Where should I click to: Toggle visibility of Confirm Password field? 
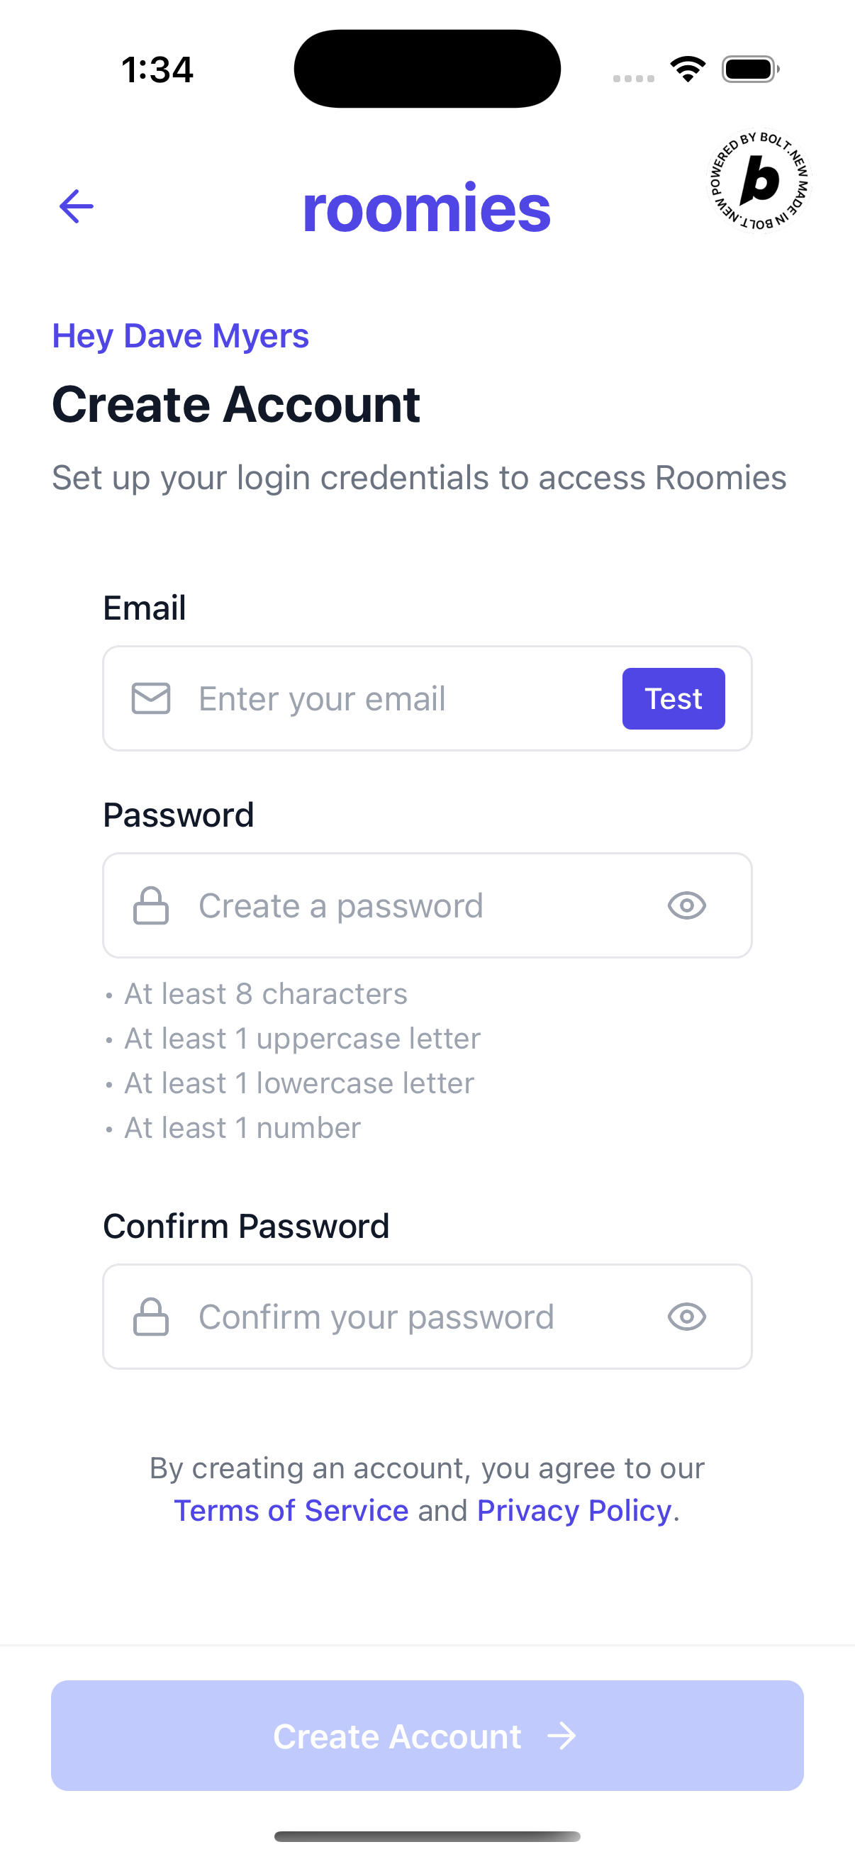pos(686,1317)
